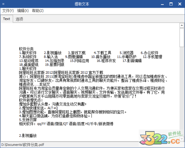The width and height of the screenshot is (185, 148).
Task: Click the line 2.增加快捷发送，ALT+Q
Action: [x=39, y=108]
